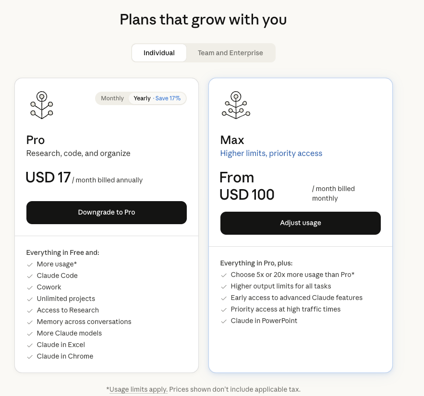The image size is (424, 396).
Task: Click checkmark icon beside Claude Code
Action: [x=30, y=276]
